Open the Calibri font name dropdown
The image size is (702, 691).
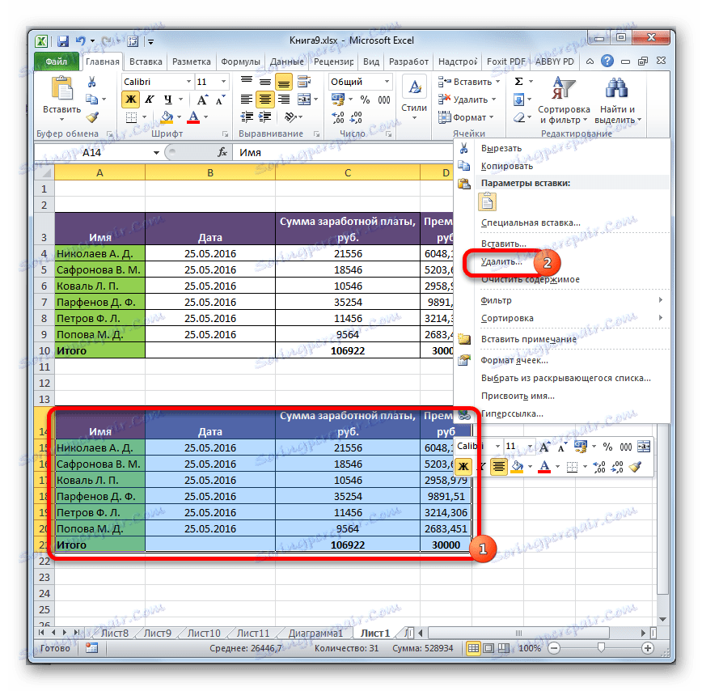point(188,82)
